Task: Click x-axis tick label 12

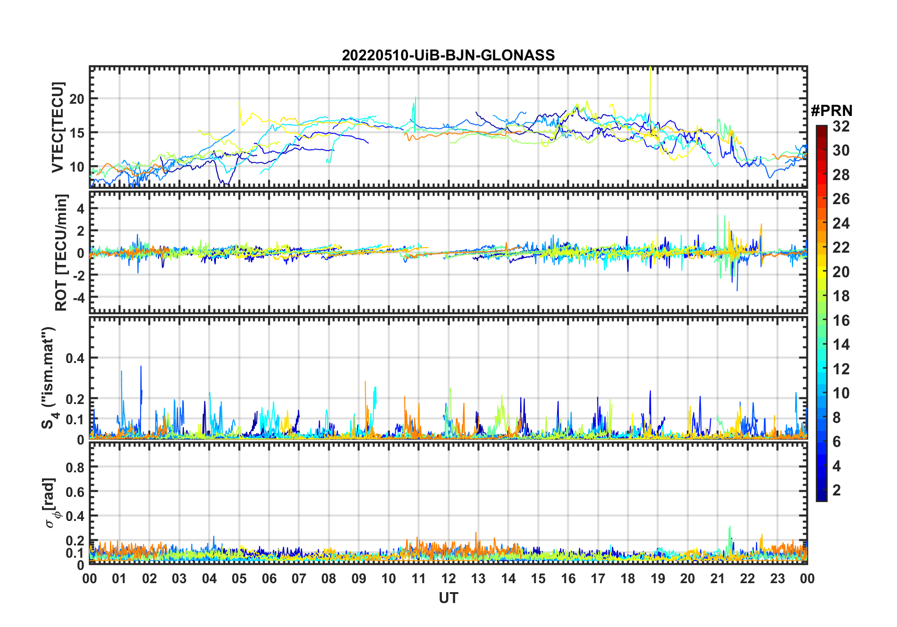Action: 448,578
